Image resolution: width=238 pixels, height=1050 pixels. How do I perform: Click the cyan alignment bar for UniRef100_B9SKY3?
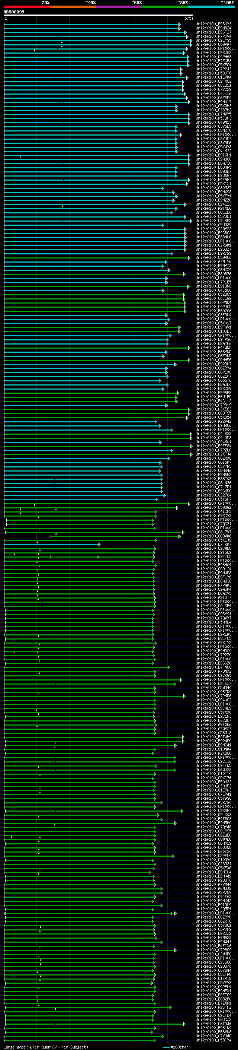[x=92, y=24]
